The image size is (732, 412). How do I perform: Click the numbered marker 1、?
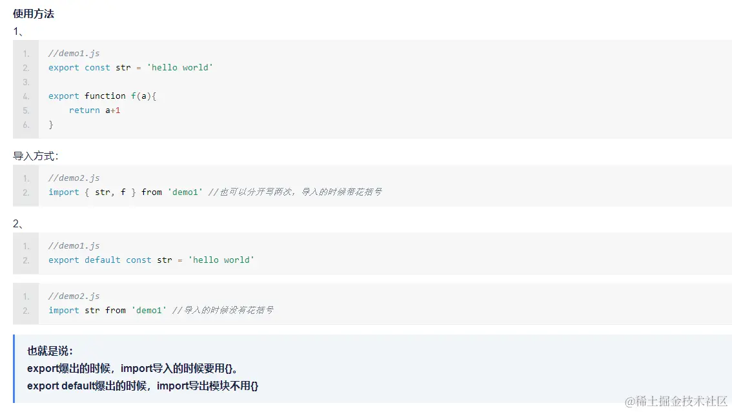tap(18, 31)
